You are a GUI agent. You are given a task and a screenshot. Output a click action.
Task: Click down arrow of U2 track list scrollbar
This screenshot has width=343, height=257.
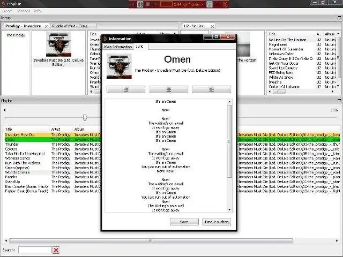tap(338, 86)
